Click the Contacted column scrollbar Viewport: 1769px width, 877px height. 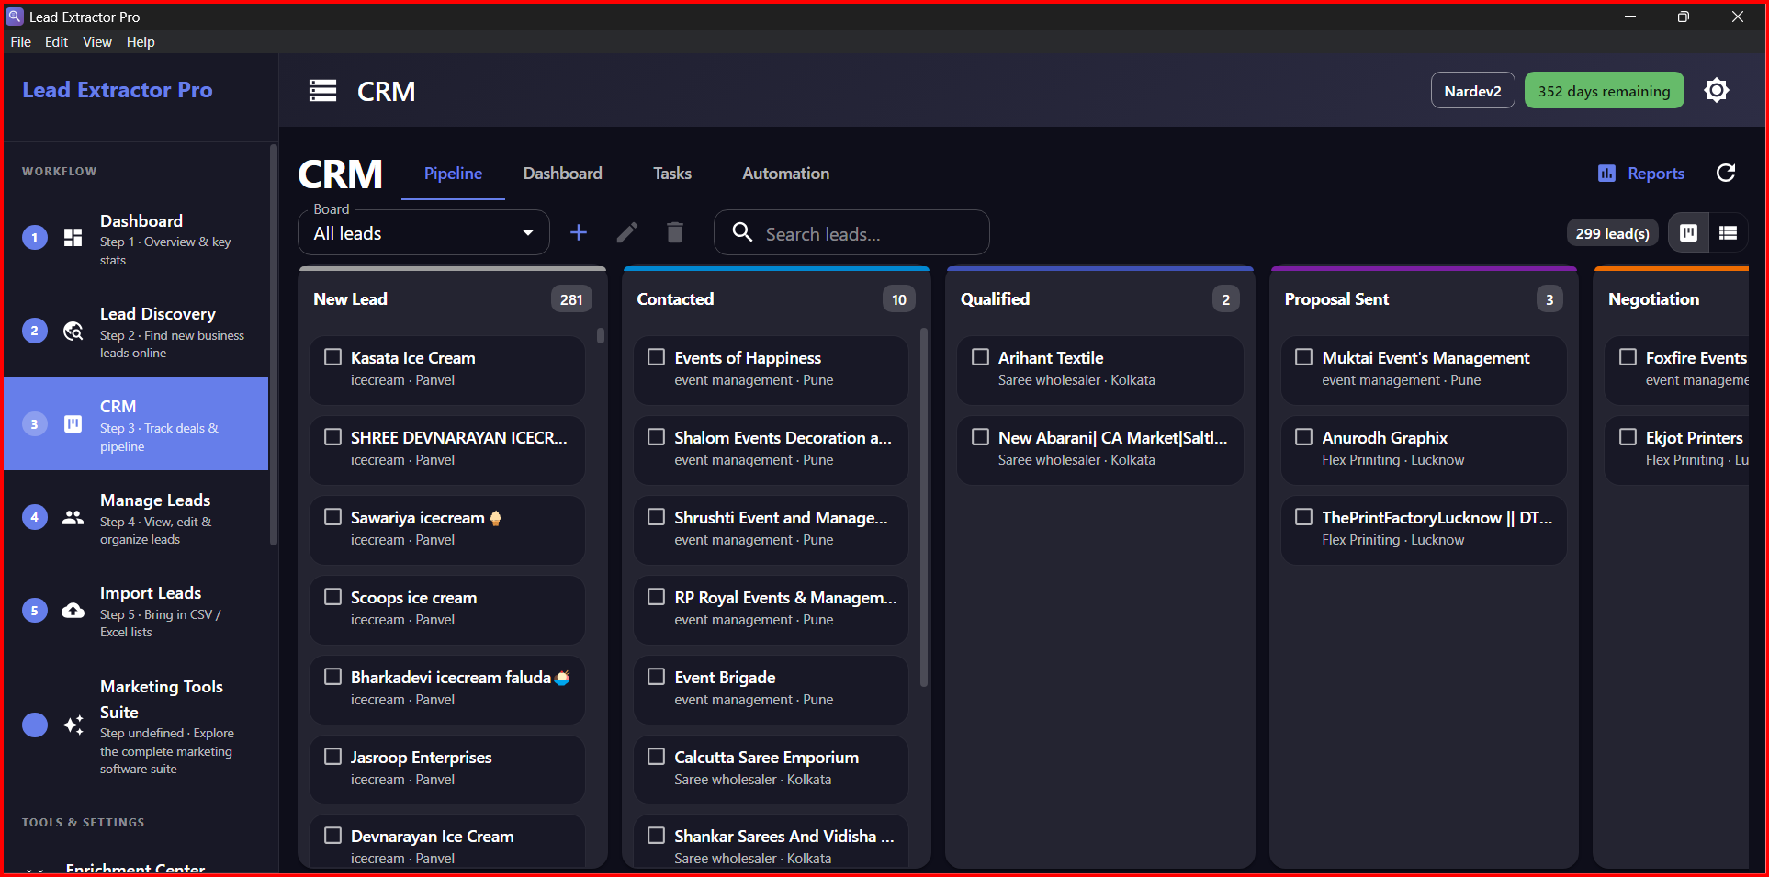[x=924, y=507]
